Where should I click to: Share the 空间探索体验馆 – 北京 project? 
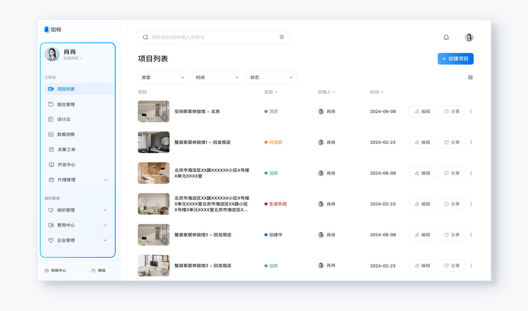[x=452, y=111]
